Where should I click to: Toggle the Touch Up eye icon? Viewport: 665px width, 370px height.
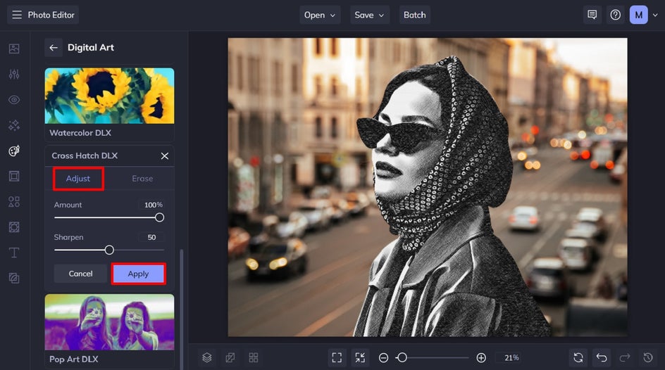coord(14,100)
